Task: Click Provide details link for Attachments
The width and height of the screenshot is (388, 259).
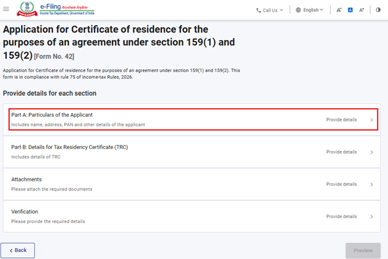Action: [x=341, y=184]
